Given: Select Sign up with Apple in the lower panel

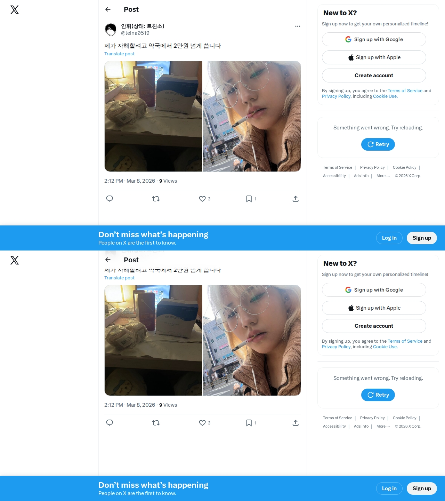Looking at the screenshot, I should coord(374,308).
